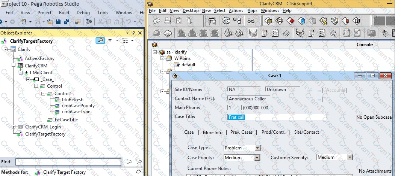Open the Debug menu in Pega Robotics Studio
The height and width of the screenshot is (176, 395).
(83, 12)
